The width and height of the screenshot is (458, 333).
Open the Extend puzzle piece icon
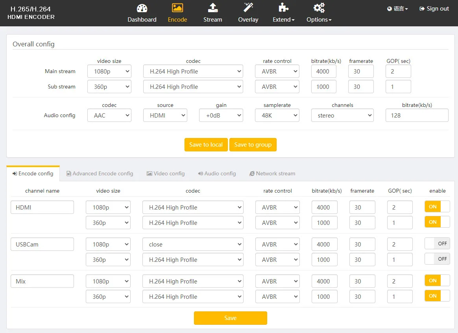pyautogui.click(x=283, y=8)
